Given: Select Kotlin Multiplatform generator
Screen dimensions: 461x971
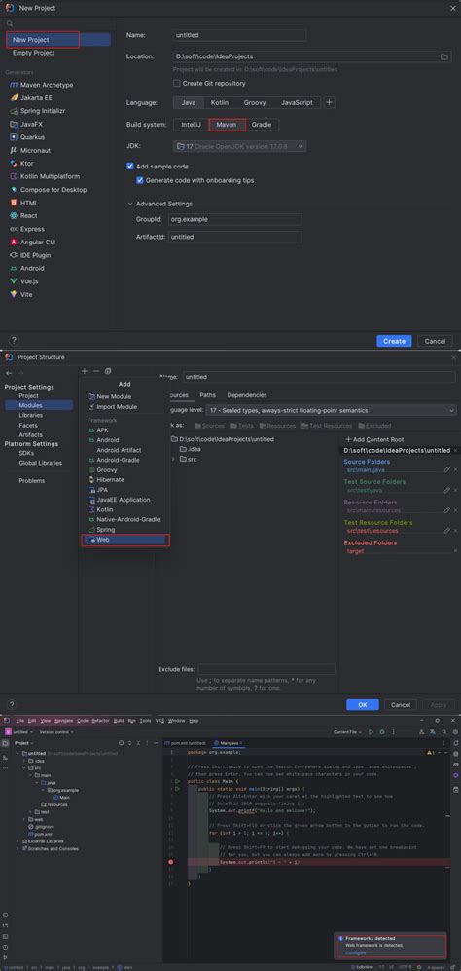Looking at the screenshot, I should tap(44, 176).
